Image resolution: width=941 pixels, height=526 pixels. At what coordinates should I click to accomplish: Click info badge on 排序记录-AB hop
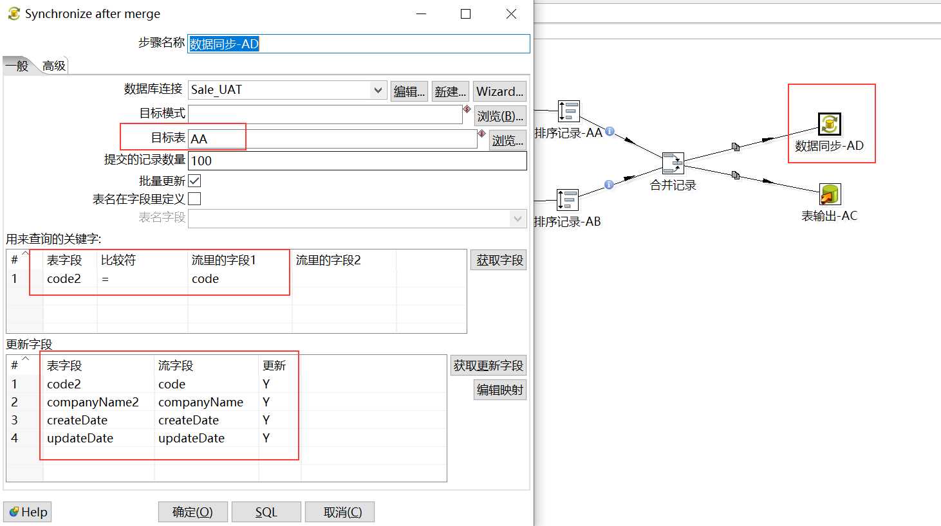609,185
